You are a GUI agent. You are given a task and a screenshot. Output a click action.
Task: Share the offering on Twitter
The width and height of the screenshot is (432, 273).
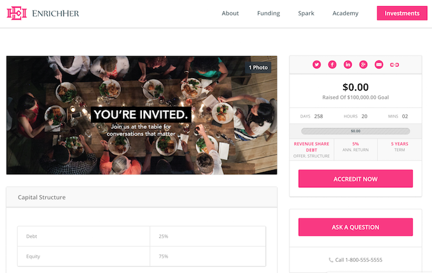tap(317, 65)
